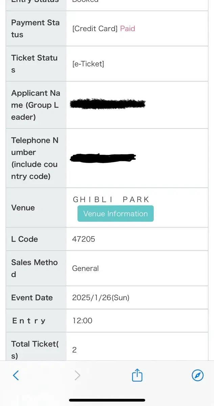Tap the forward arrow in bottom toolbar

pos(77,375)
